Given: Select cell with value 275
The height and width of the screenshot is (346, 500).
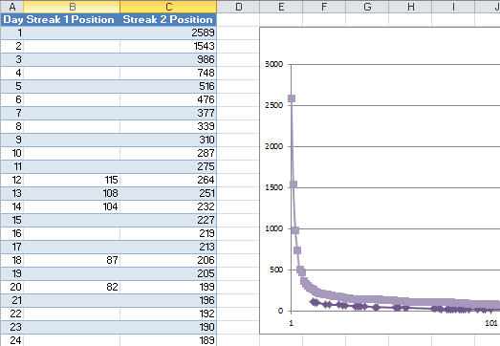Looking at the screenshot, I should (x=168, y=166).
